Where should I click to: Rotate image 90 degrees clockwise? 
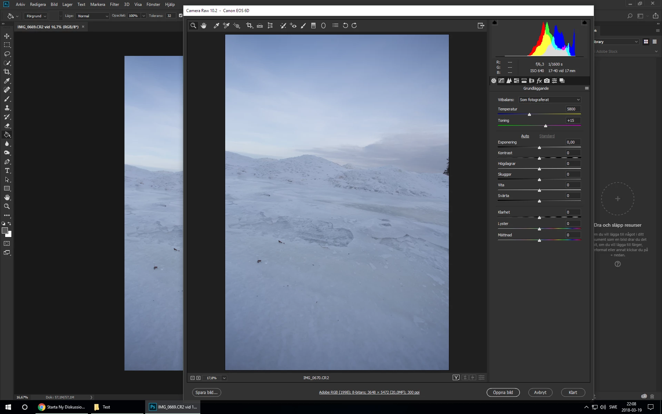coord(354,26)
